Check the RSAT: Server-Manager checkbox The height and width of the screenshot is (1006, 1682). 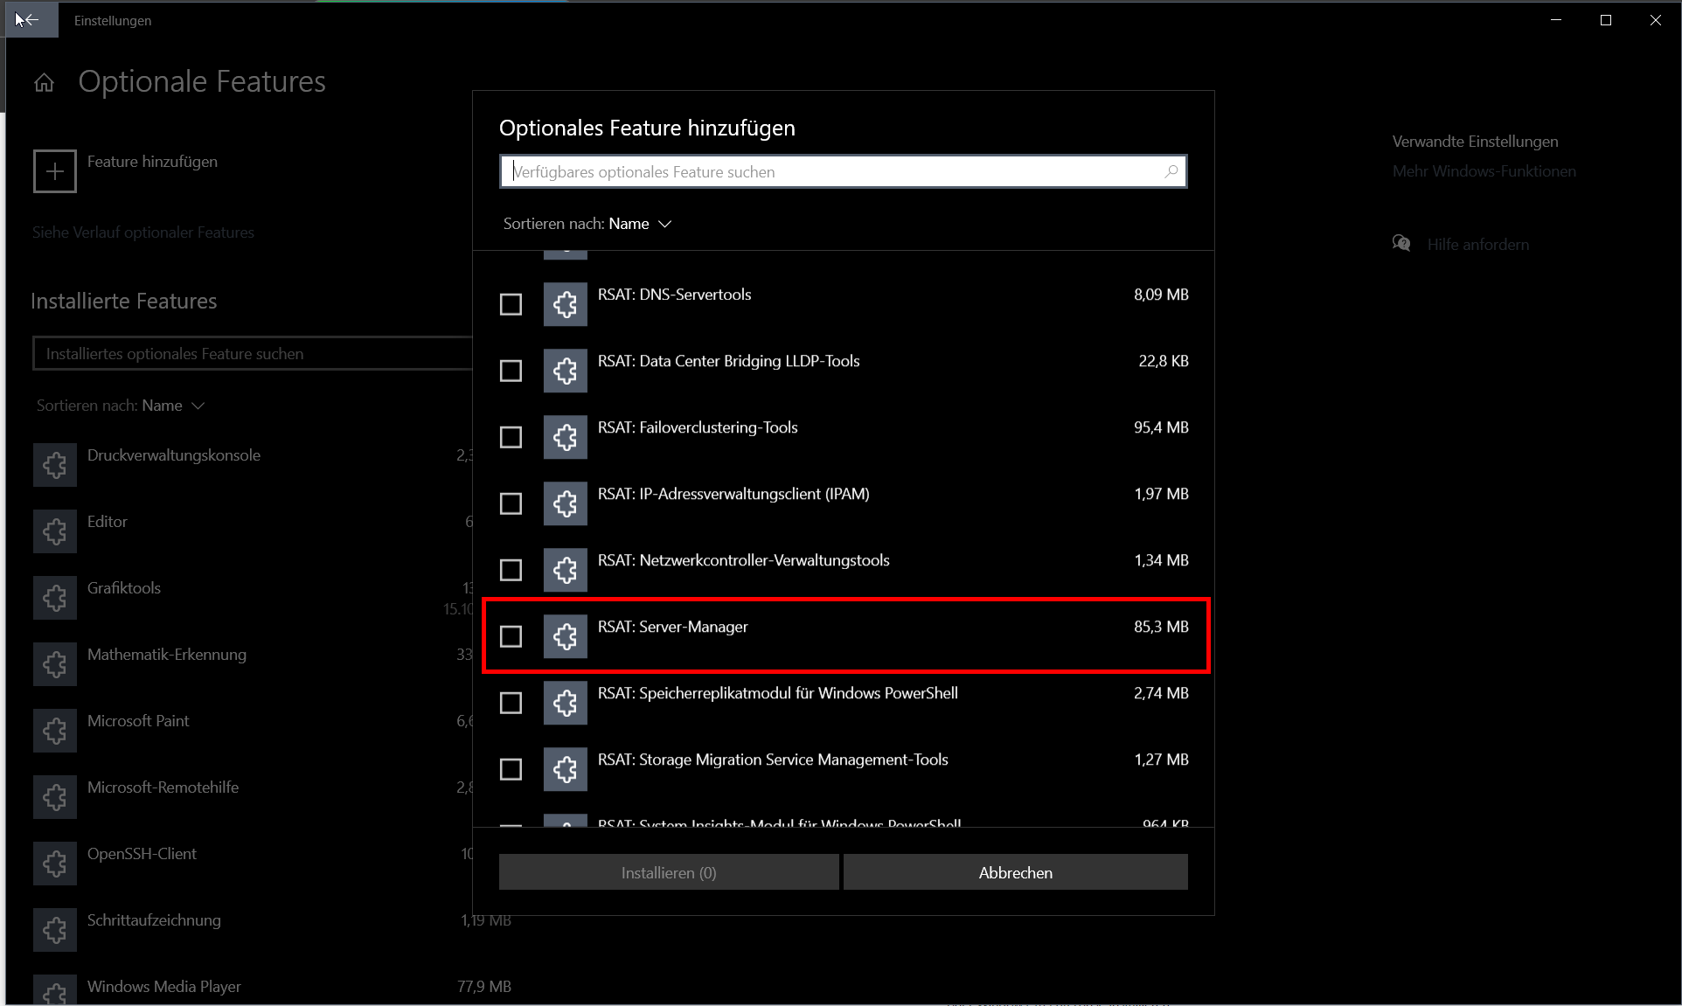click(x=511, y=636)
